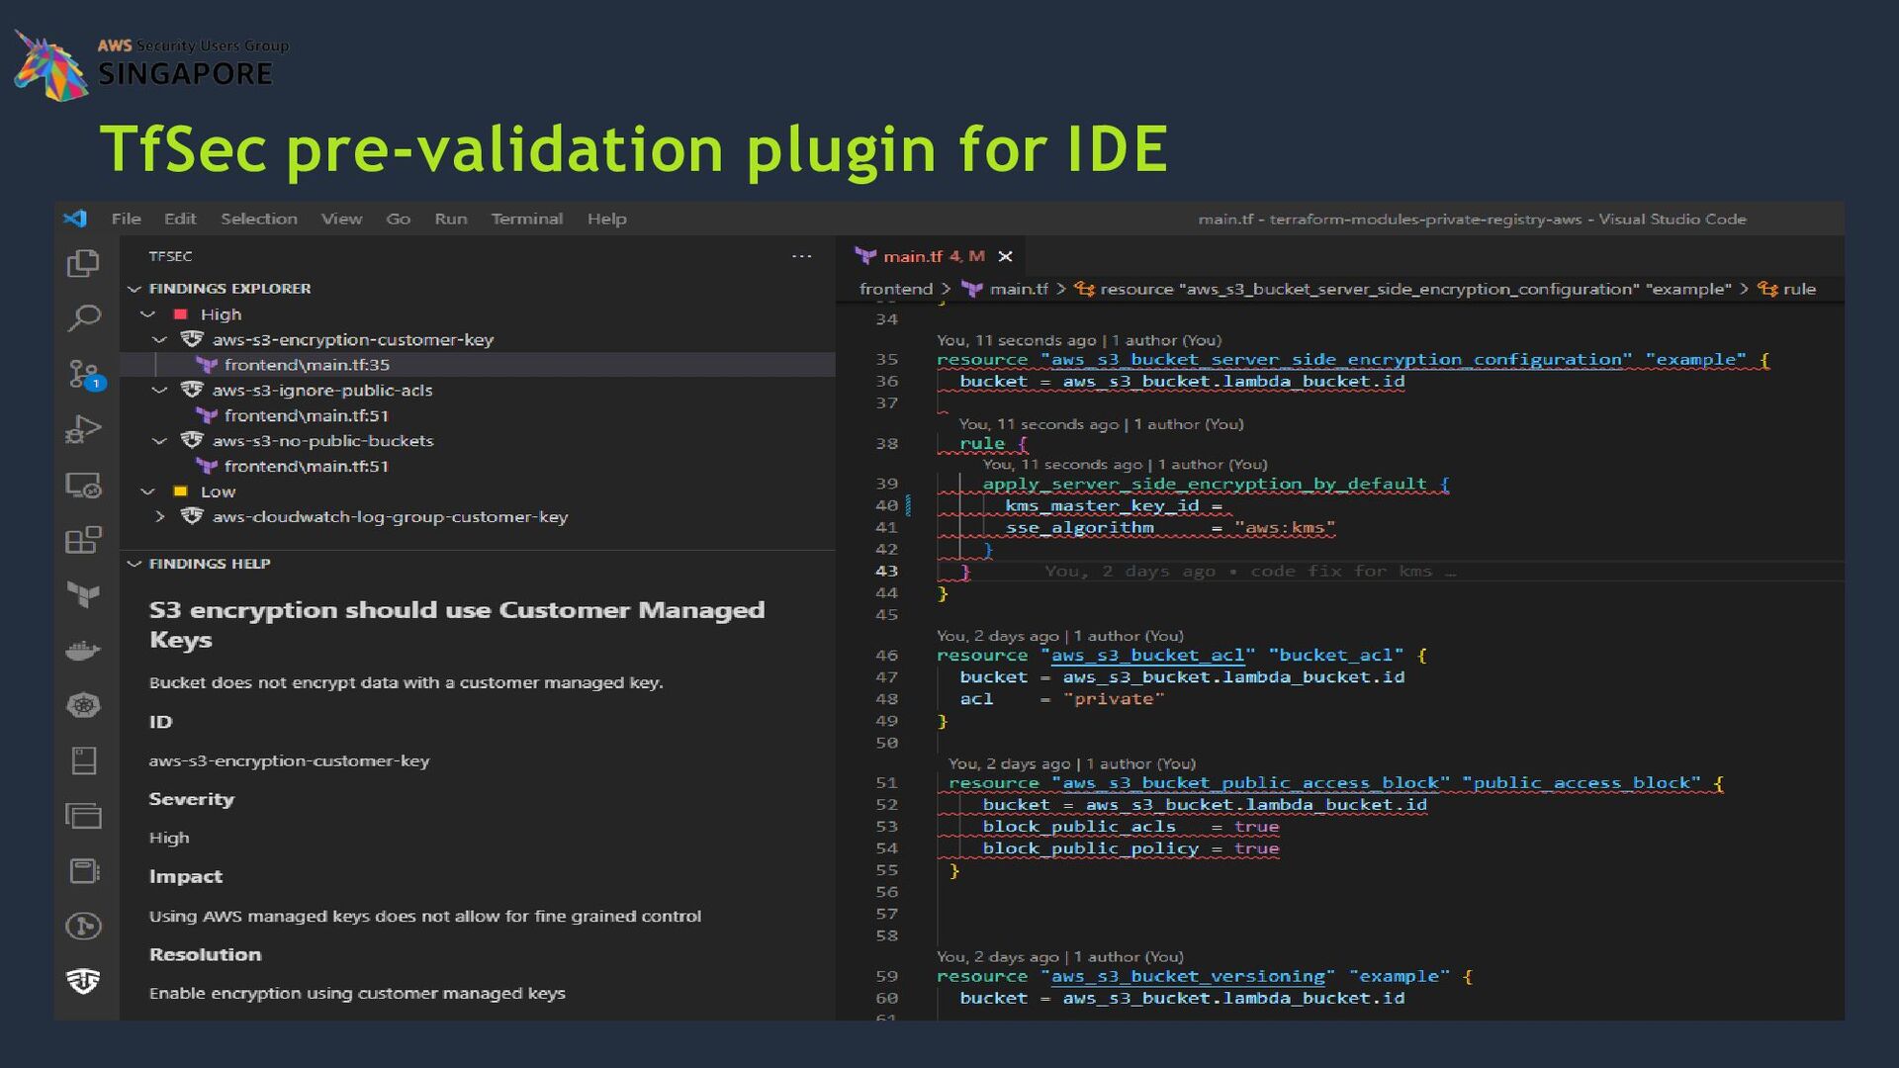Close the main.tf editor tab

(x=1006, y=256)
